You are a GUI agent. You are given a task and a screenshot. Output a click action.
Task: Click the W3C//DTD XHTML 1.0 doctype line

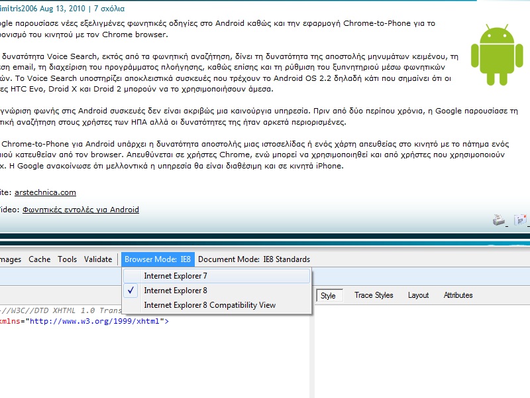pyautogui.click(x=61, y=310)
